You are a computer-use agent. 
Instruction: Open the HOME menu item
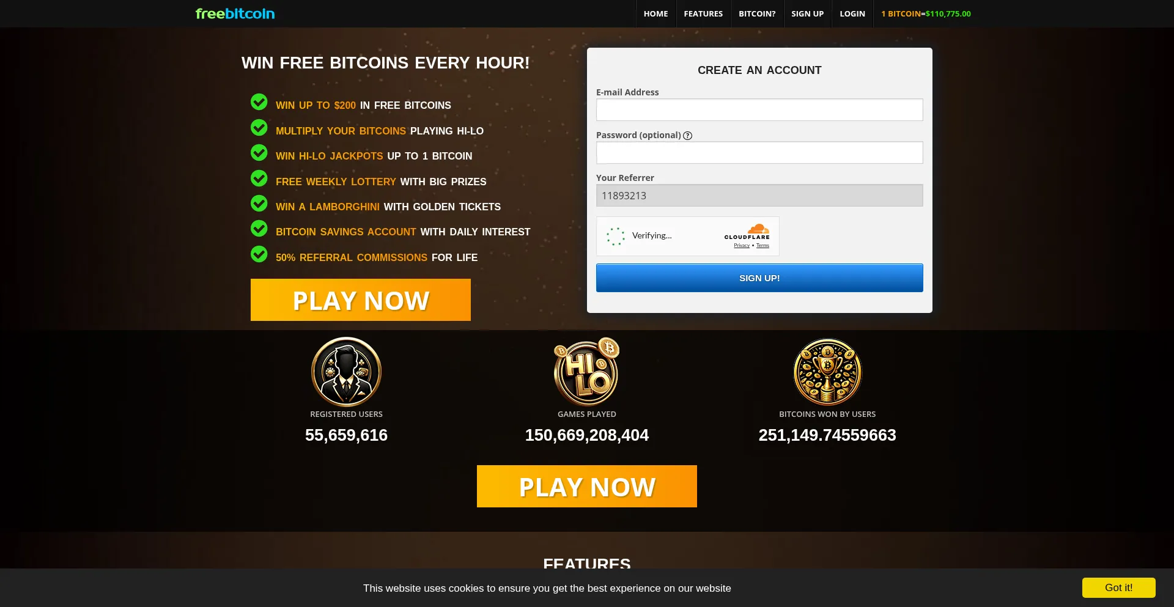pyautogui.click(x=656, y=13)
